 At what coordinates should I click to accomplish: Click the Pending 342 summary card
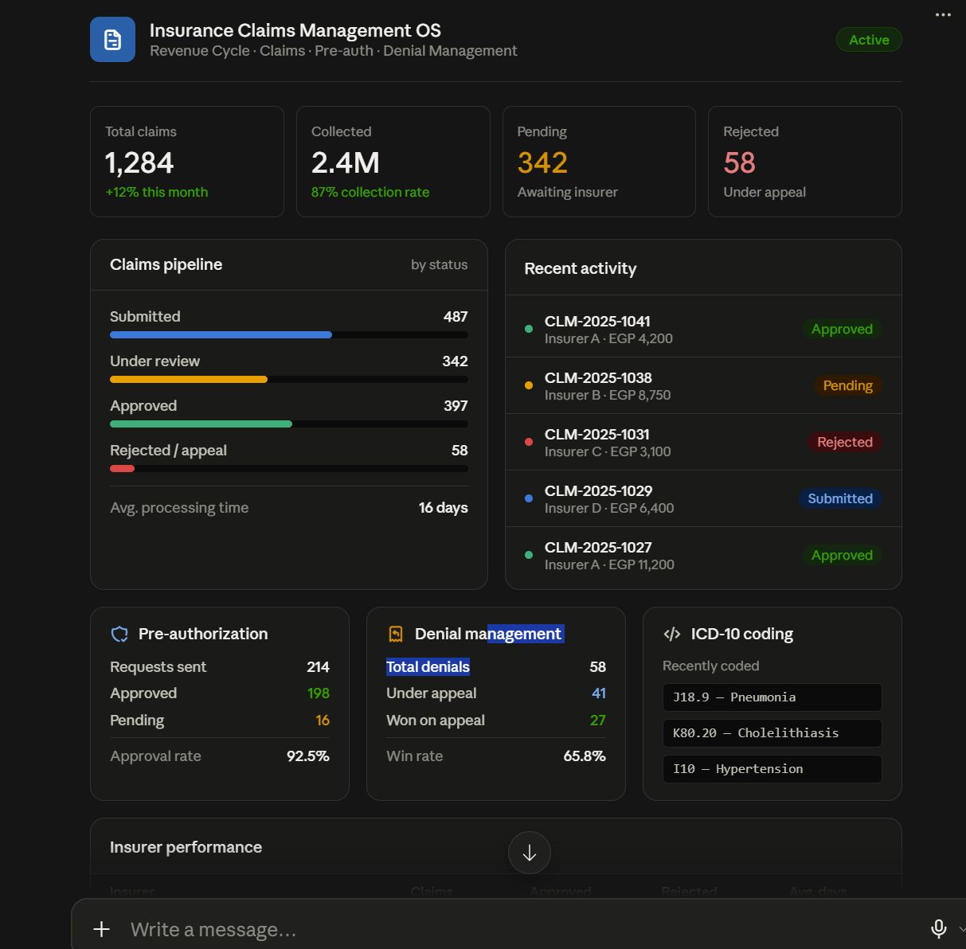(x=599, y=162)
